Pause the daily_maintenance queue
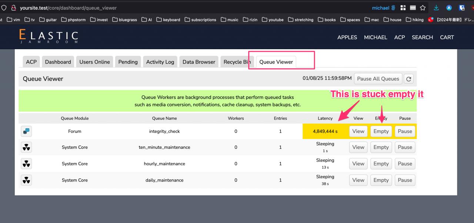 405,180
